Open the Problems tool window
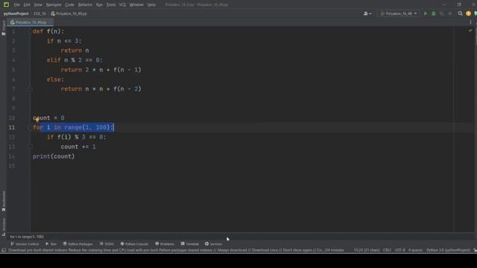Viewport: 477px width, 268px height. pyautogui.click(x=165, y=243)
